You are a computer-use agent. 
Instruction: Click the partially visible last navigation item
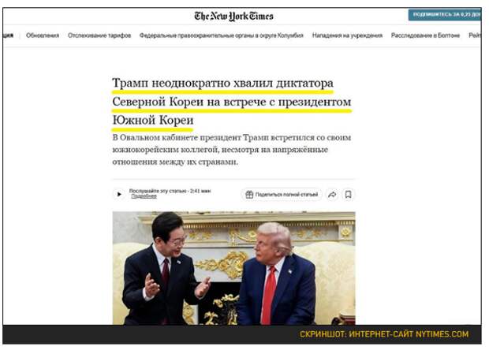pos(475,35)
